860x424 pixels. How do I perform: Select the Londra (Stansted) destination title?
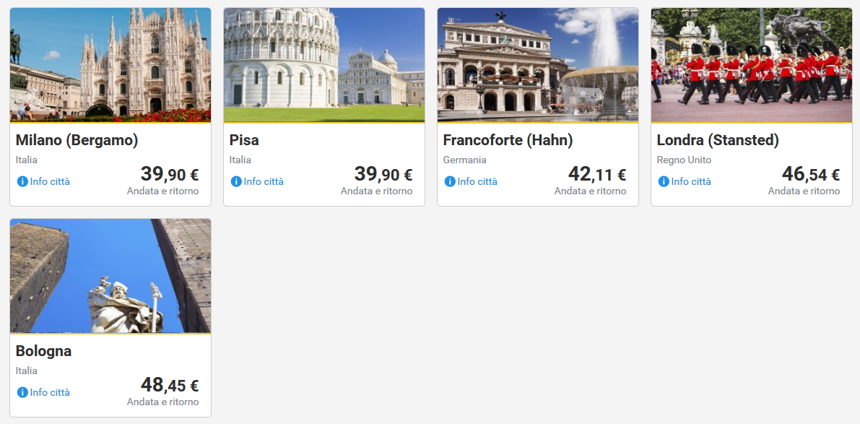pyautogui.click(x=718, y=140)
